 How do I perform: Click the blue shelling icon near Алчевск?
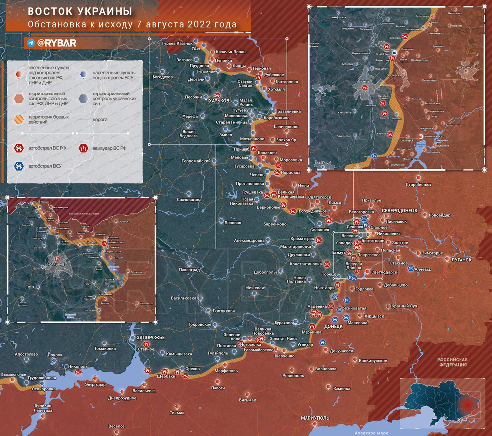pyautogui.click(x=411, y=268)
